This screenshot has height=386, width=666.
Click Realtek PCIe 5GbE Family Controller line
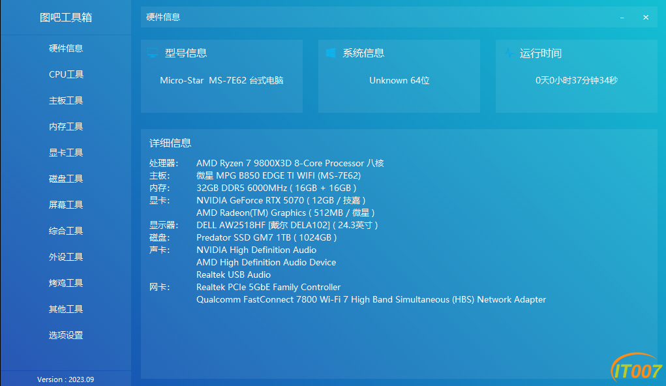point(269,287)
